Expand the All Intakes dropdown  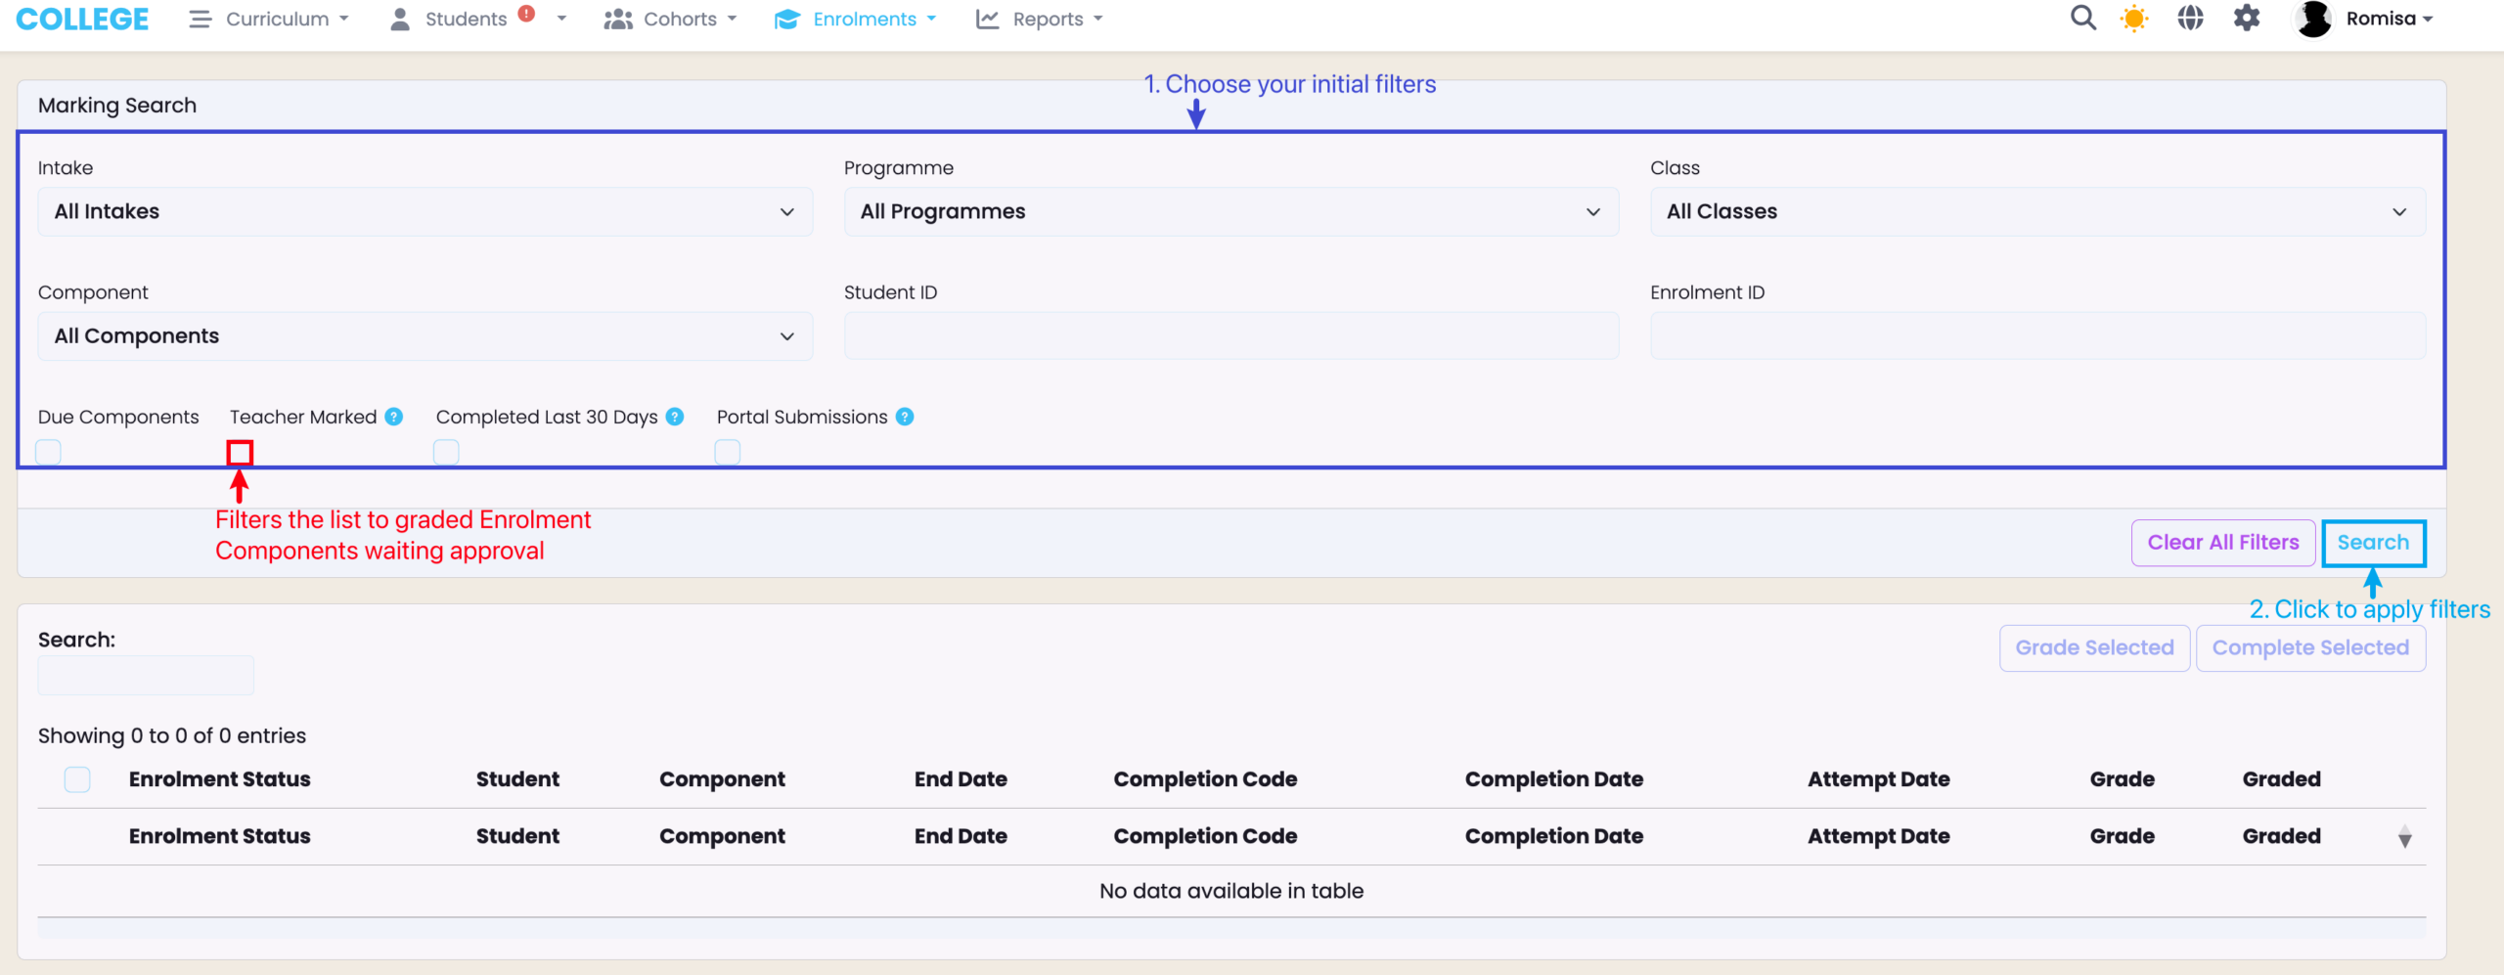425,212
